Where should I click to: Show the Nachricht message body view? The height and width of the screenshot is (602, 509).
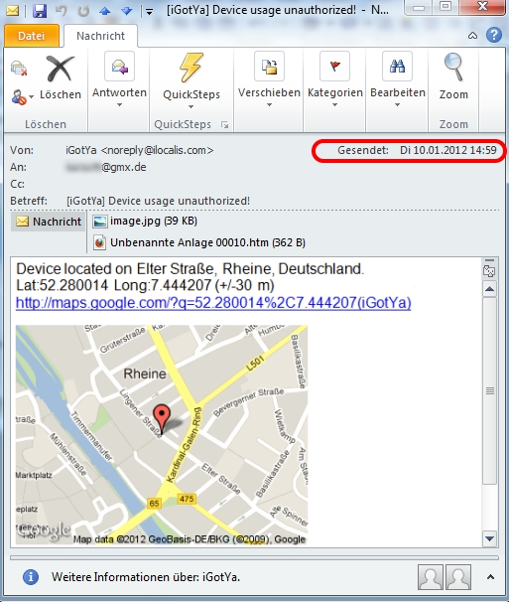coord(49,222)
